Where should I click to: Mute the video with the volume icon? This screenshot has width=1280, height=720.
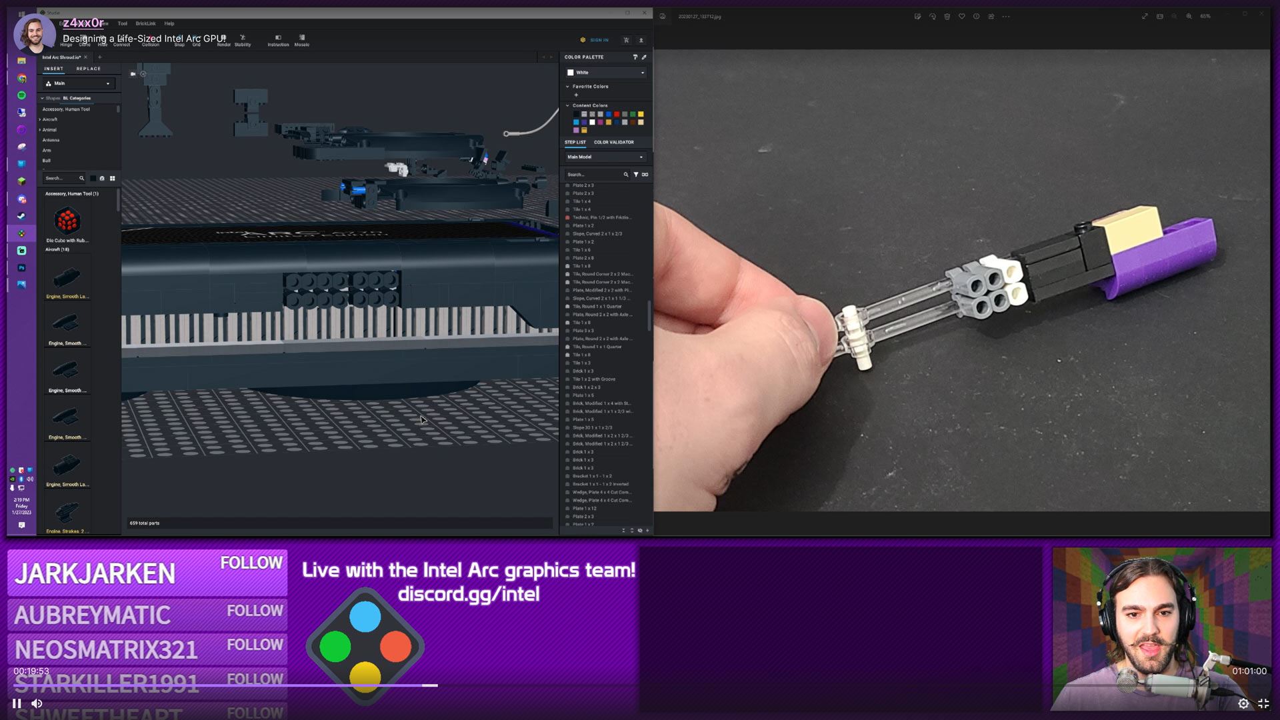click(37, 703)
